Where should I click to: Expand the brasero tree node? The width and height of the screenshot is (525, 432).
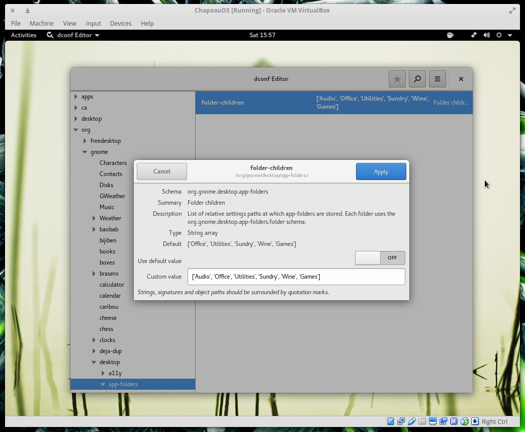click(x=94, y=273)
